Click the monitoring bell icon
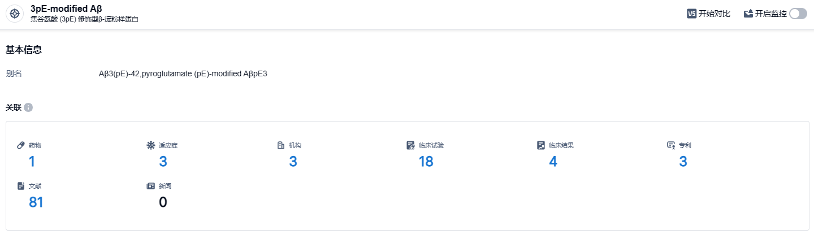The width and height of the screenshot is (814, 234). (x=748, y=14)
